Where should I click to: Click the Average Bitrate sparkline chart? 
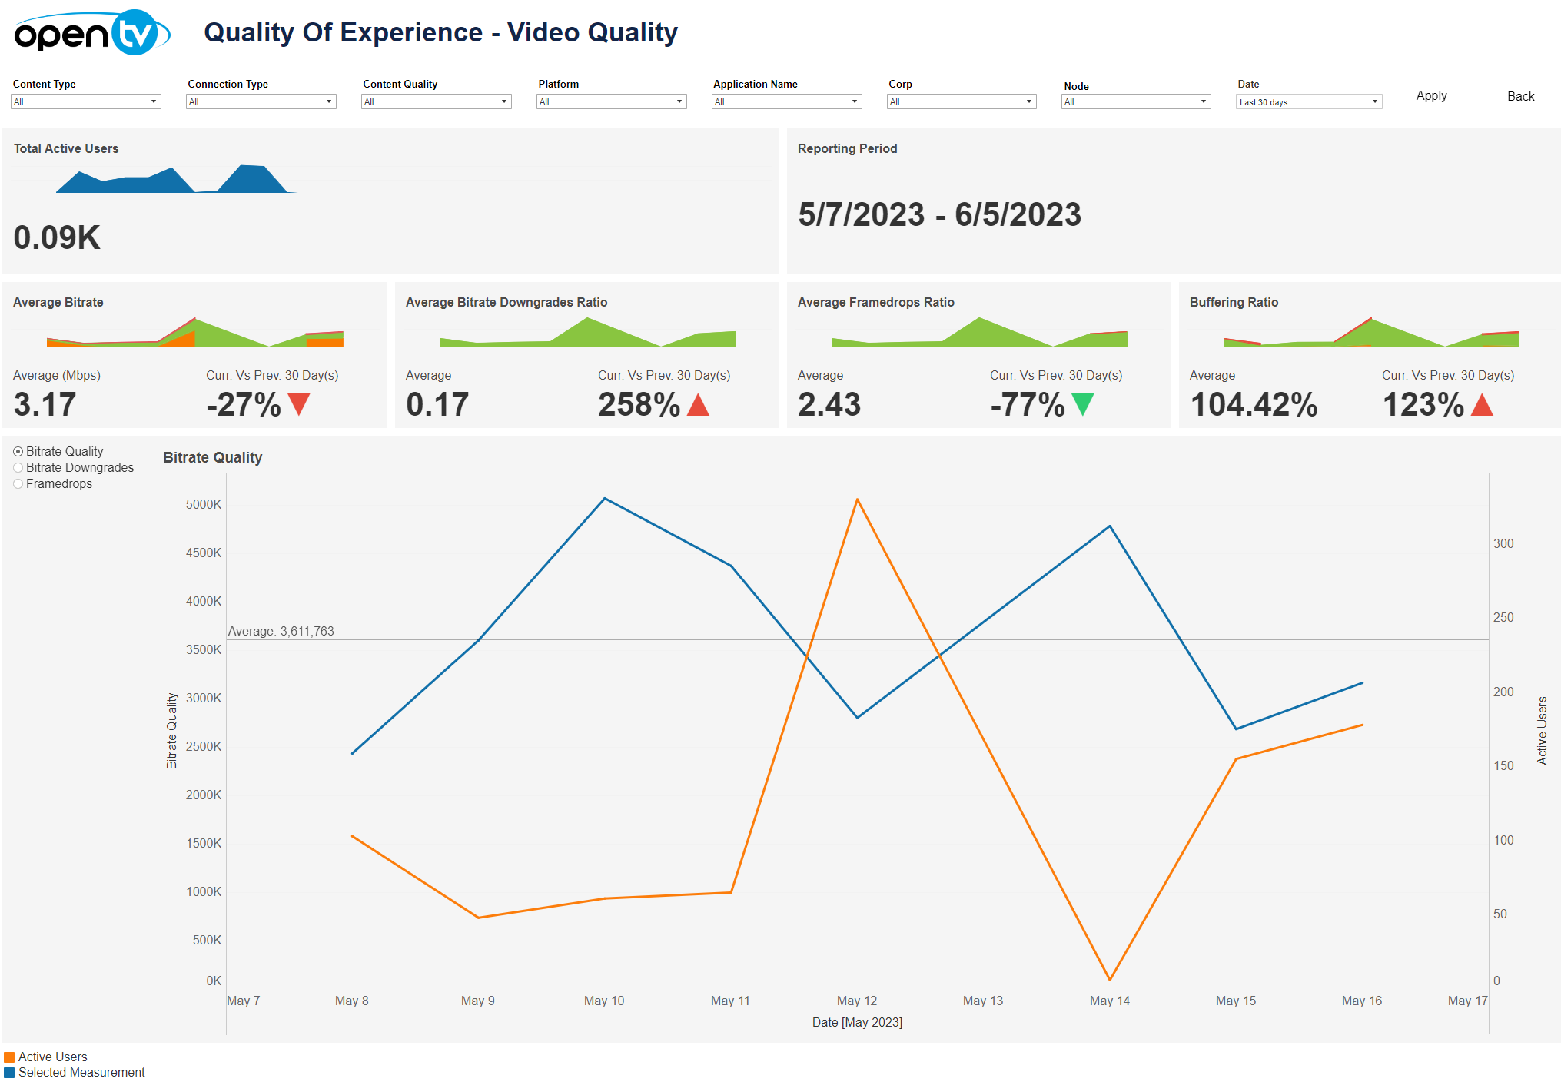[195, 333]
